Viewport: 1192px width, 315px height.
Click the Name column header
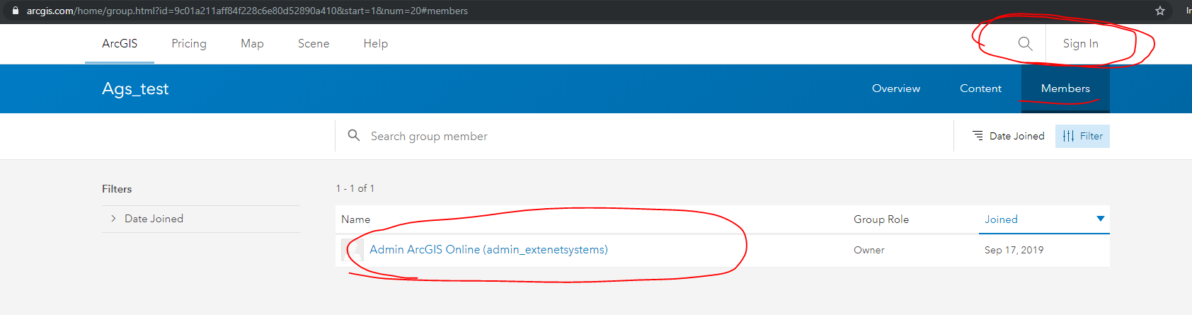pyautogui.click(x=355, y=219)
